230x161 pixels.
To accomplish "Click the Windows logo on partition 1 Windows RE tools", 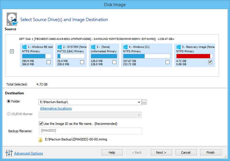I will tap(25, 47).
